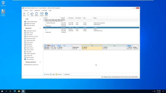Screen dimensions: 166x93
Task: Select Format volume operation
Action: click(x=29, y=50)
